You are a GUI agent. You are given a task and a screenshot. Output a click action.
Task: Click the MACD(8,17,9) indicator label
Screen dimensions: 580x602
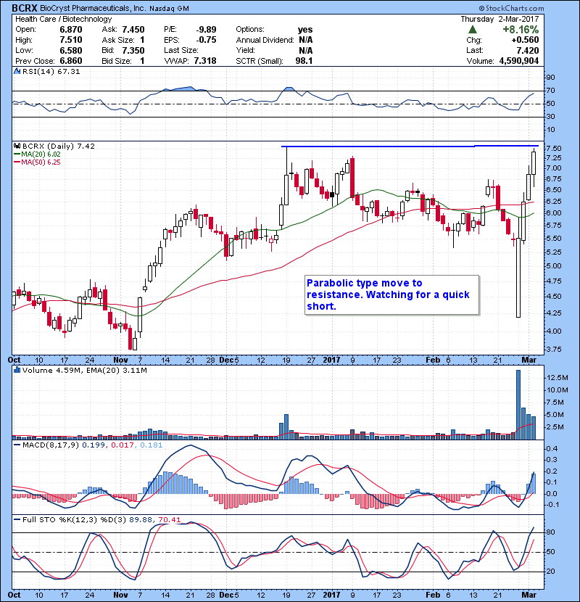pyautogui.click(x=51, y=445)
